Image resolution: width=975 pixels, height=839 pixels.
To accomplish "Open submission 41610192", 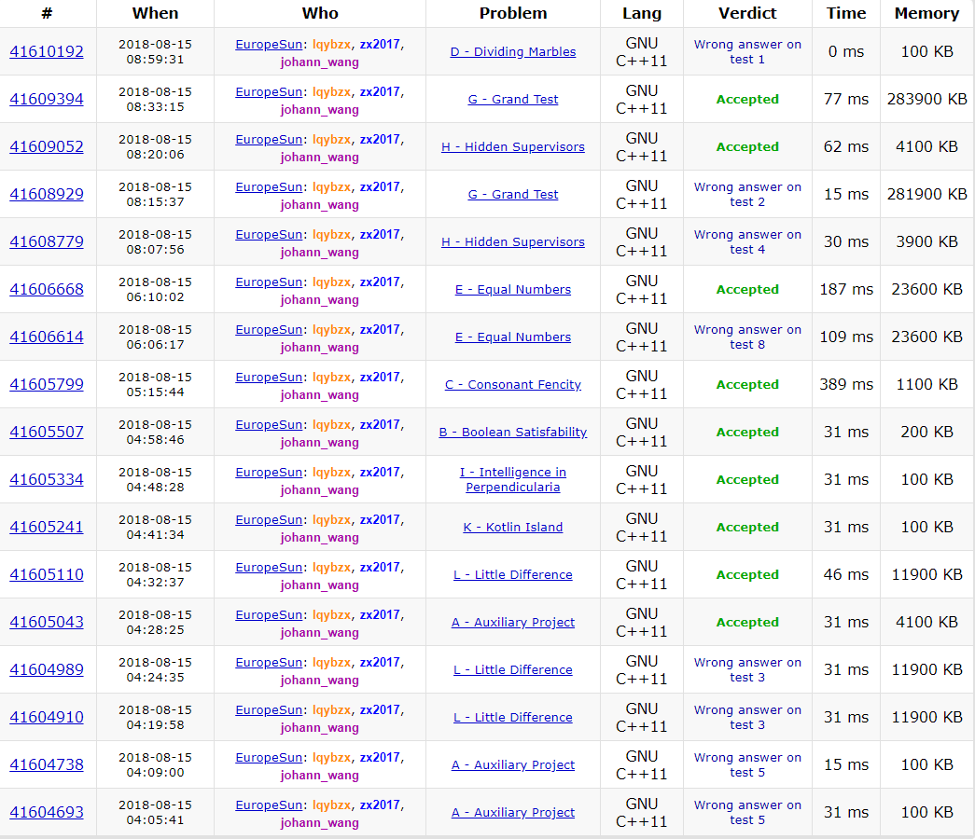I will point(47,51).
